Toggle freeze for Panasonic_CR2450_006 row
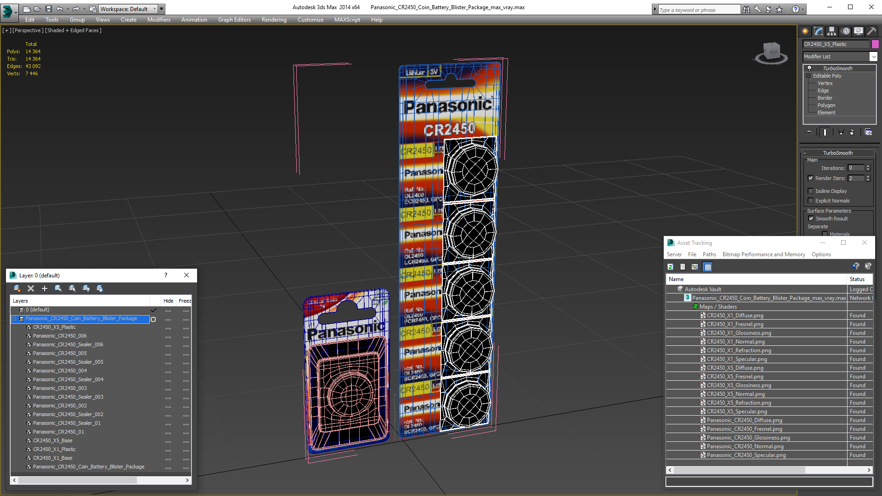 pyautogui.click(x=186, y=337)
